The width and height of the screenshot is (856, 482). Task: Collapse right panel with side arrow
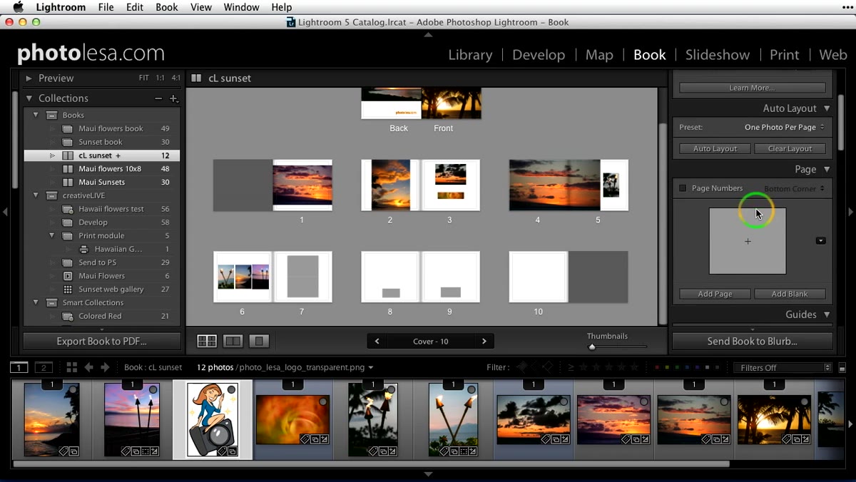850,212
